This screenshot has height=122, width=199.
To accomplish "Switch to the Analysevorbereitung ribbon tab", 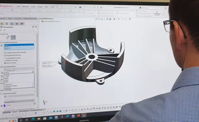I will [x=30, y=19].
